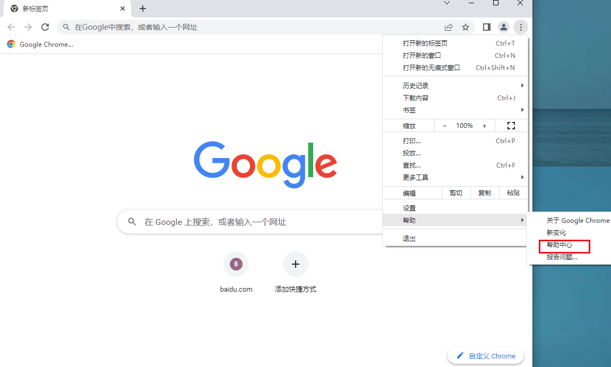Viewport: 611px width, 367px height.
Task: Share this page via the share icon
Action: [449, 27]
